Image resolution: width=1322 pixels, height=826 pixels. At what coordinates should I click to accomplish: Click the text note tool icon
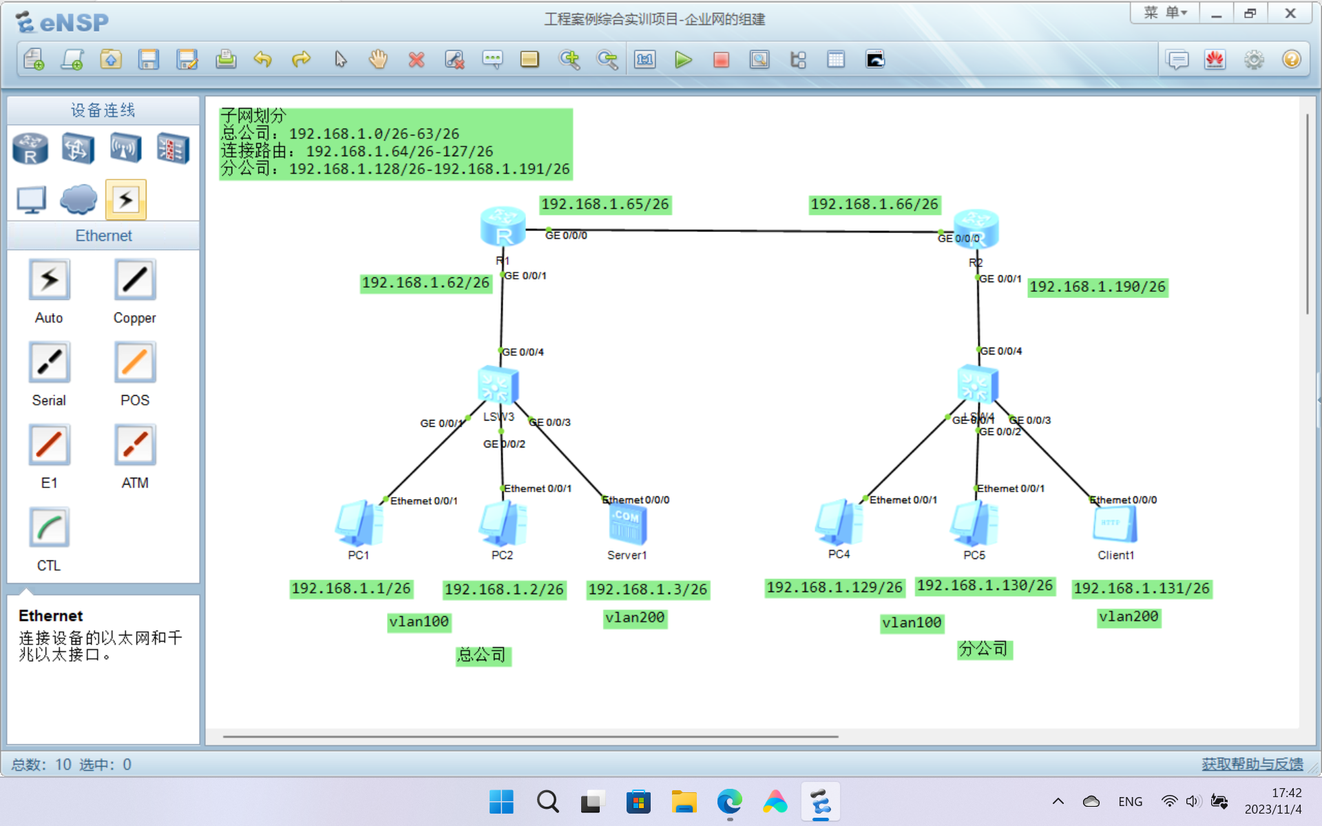click(492, 60)
